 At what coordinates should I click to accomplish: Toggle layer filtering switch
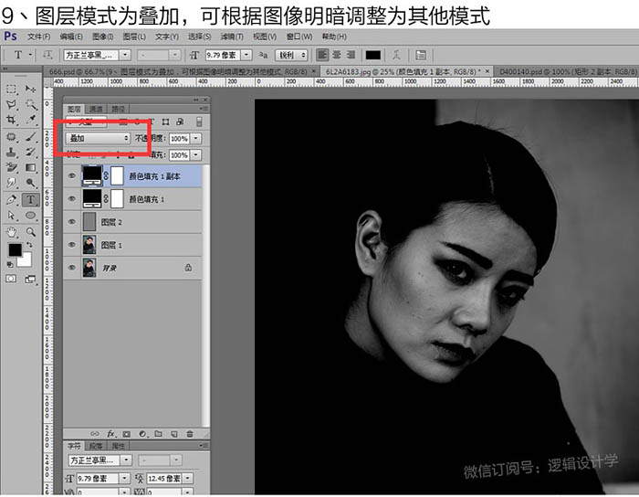[199, 122]
